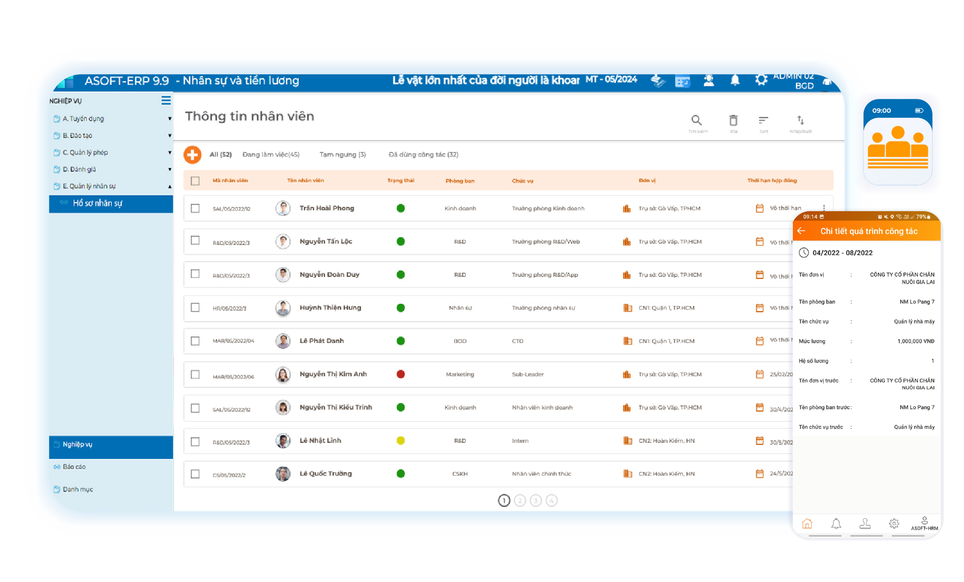
Task: Toggle the hamburger menu beside NGHIỆP VỤ
Action: (x=166, y=100)
